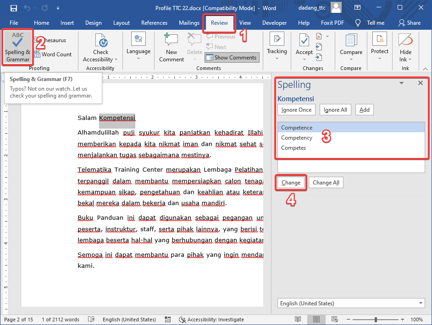Toggle Show Comments on
Image resolution: width=432 pixels, height=325 pixels.
tap(232, 57)
